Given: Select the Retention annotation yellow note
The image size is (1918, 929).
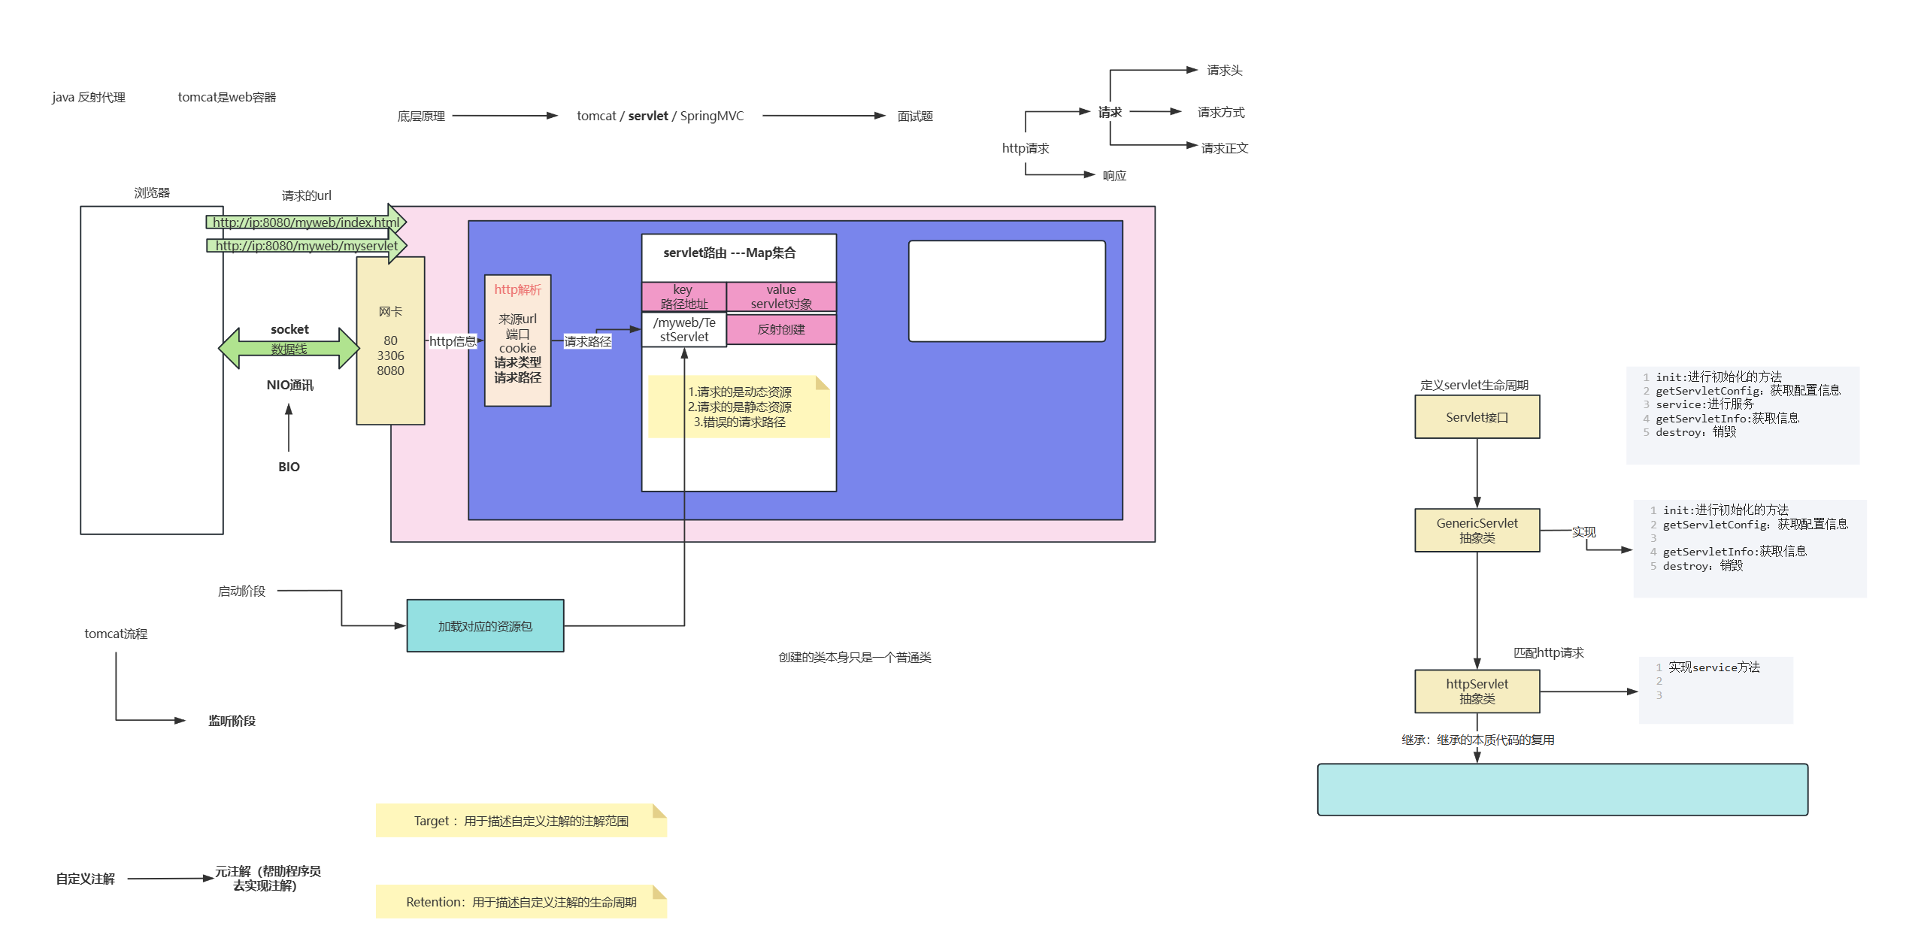Looking at the screenshot, I should tap(521, 902).
